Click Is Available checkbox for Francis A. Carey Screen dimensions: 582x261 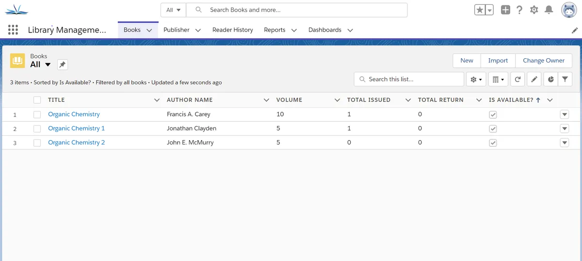coord(493,114)
